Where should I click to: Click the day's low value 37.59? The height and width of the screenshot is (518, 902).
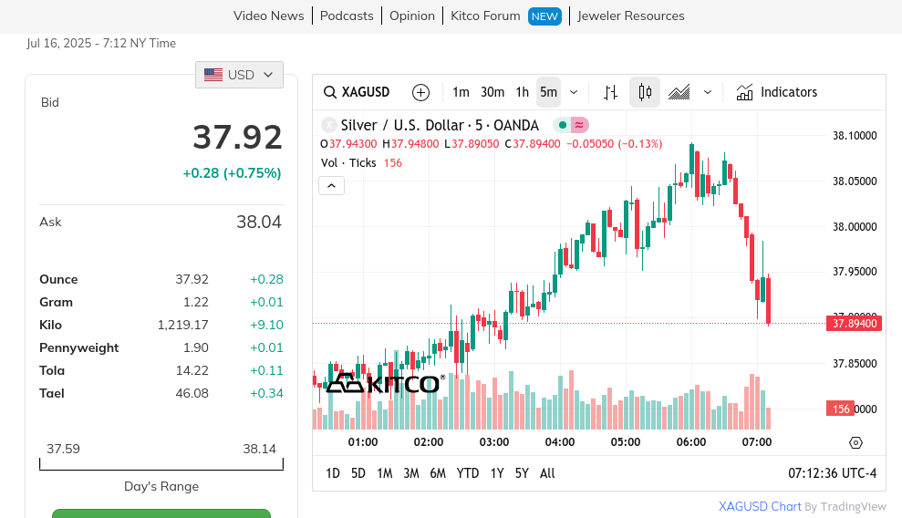coord(63,449)
